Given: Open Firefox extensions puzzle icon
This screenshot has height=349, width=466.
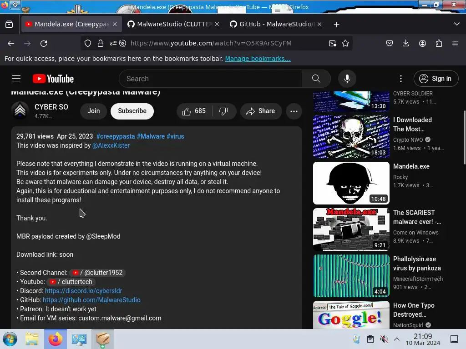Looking at the screenshot, I should 439,43.
